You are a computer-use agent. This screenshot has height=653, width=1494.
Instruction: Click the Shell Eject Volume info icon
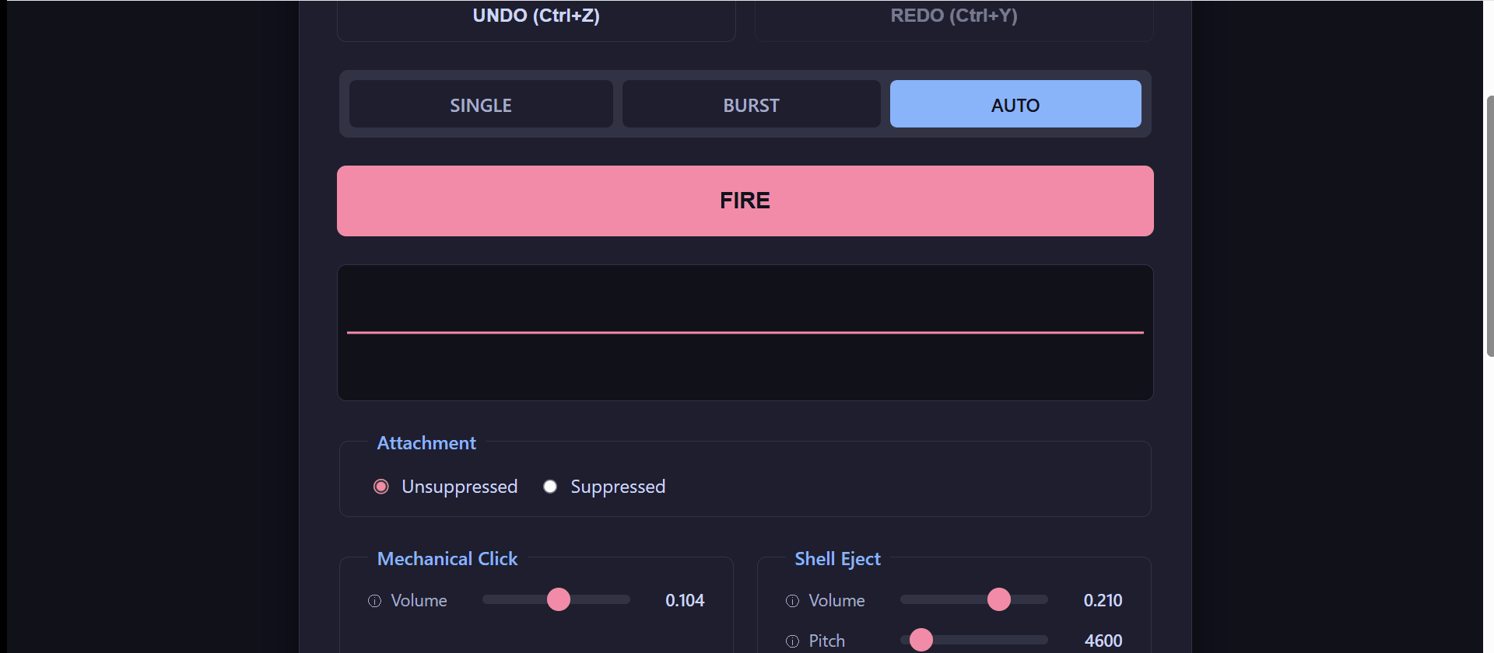pyautogui.click(x=792, y=601)
